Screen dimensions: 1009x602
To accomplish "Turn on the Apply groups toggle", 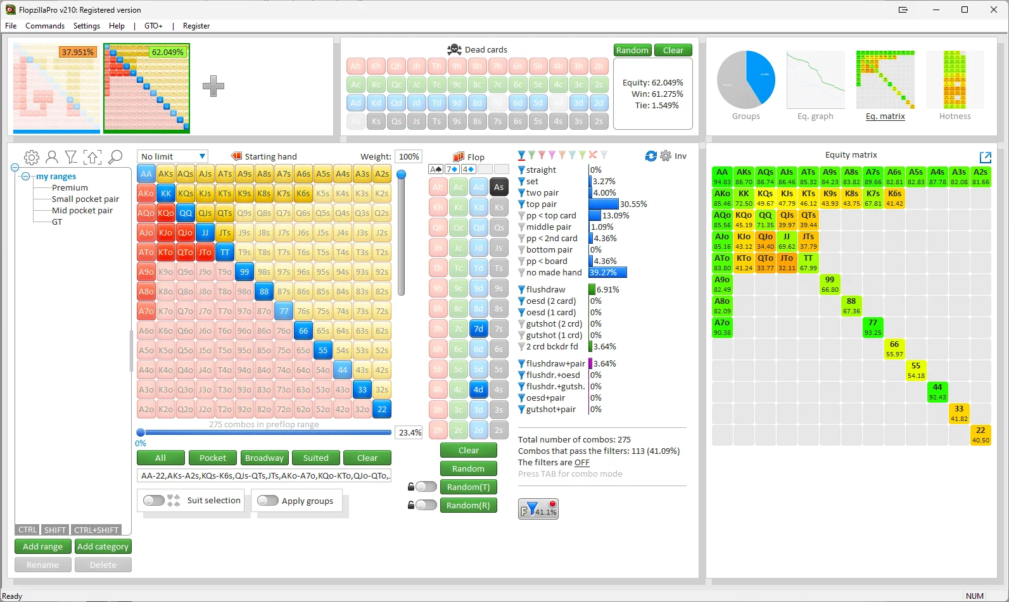I will [268, 500].
